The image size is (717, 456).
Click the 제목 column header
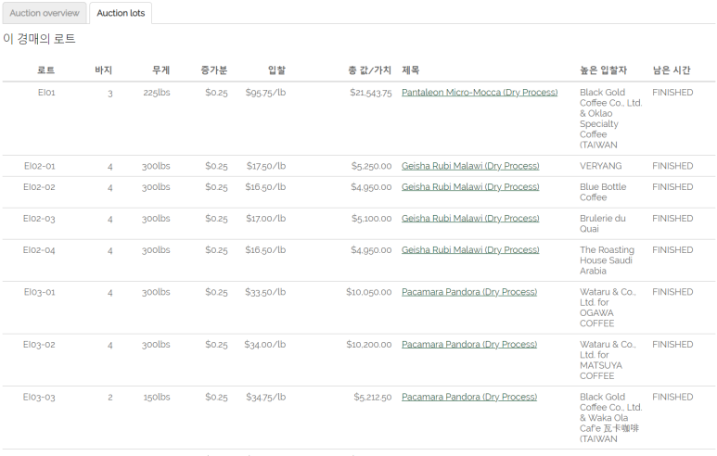[x=411, y=70]
